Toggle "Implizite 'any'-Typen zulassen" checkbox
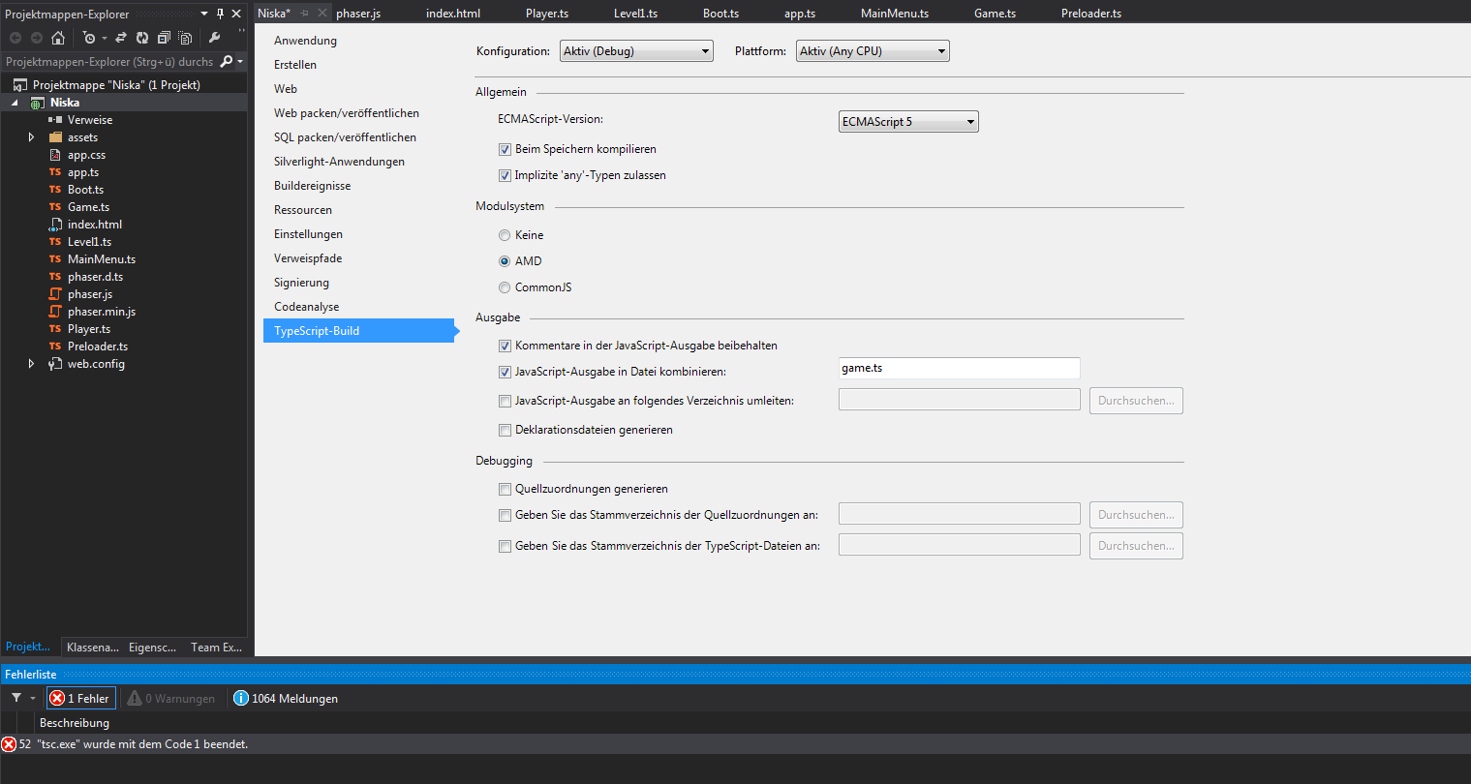 pos(505,175)
